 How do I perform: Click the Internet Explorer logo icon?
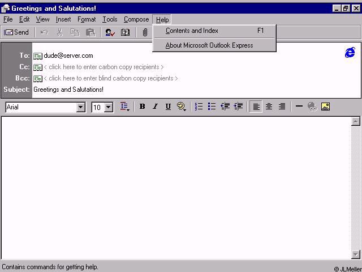click(350, 53)
